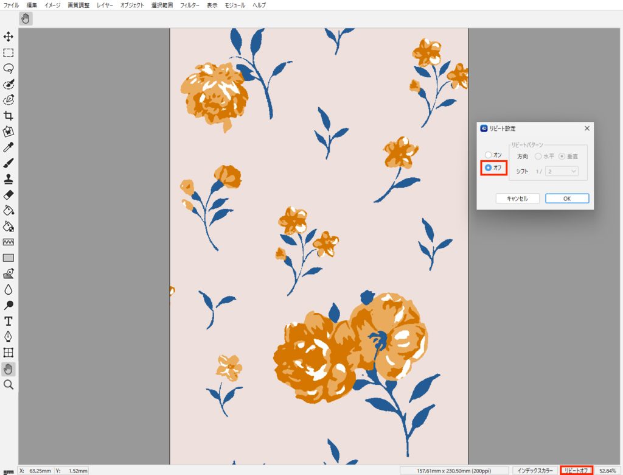The width and height of the screenshot is (623, 475).
Task: Open the ファイル menu
Action: click(x=11, y=5)
